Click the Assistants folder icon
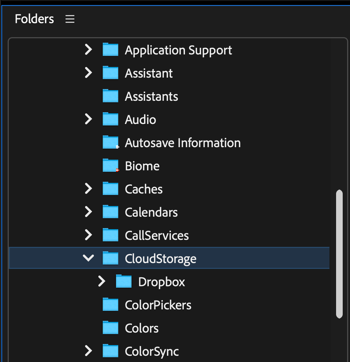This screenshot has width=350, height=362. click(110, 96)
